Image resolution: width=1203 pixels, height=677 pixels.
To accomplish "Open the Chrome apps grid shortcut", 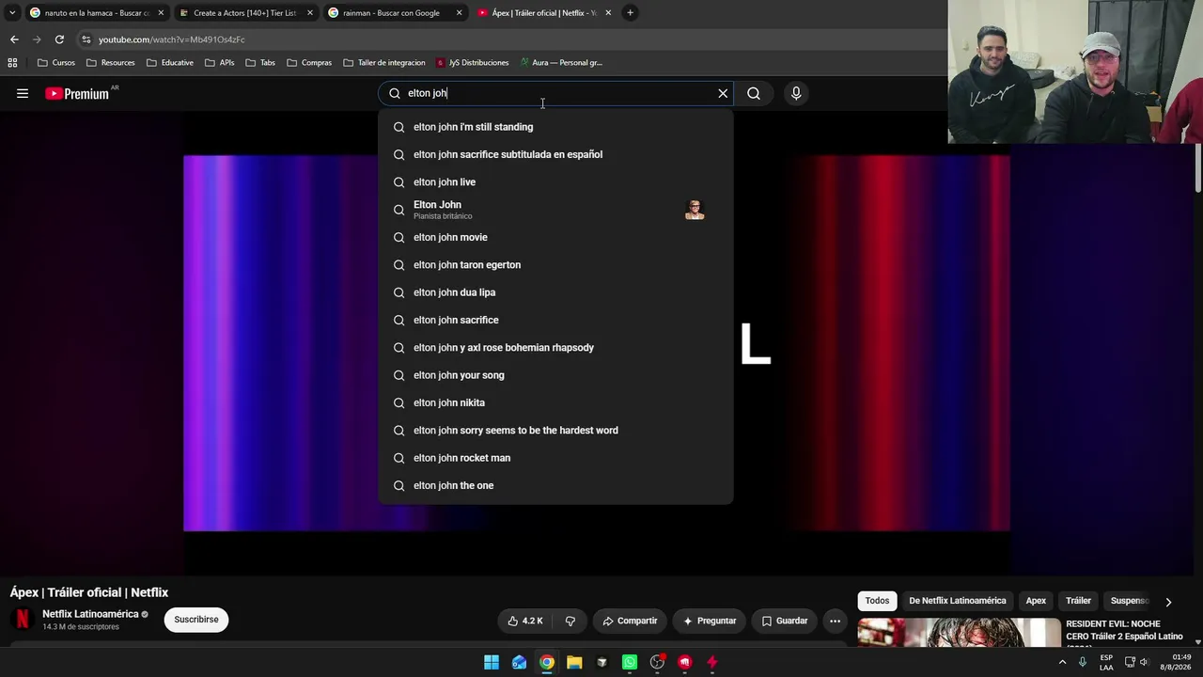I will tap(12, 63).
